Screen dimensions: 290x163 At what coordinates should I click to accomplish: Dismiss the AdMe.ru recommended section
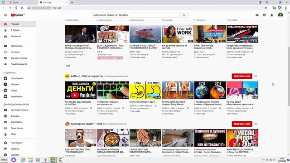point(256,76)
